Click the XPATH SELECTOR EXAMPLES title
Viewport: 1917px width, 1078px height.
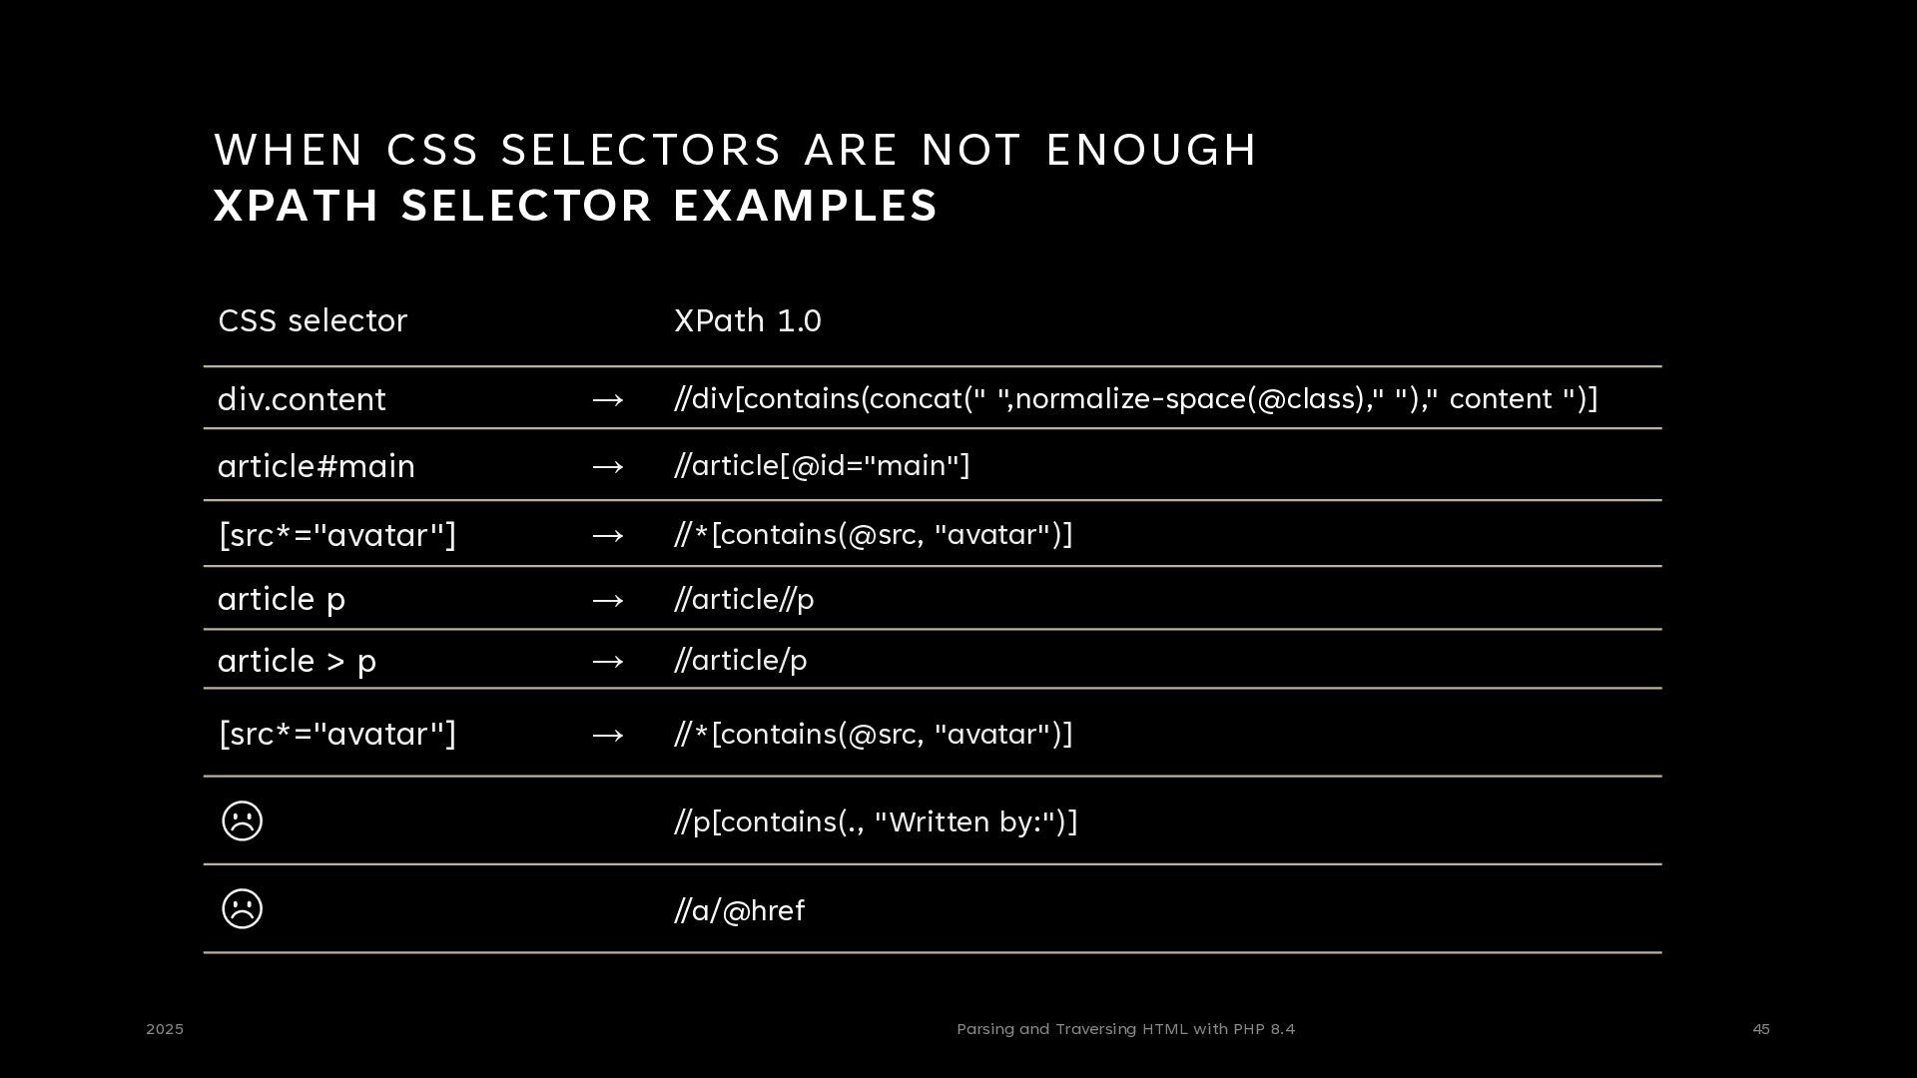point(575,206)
